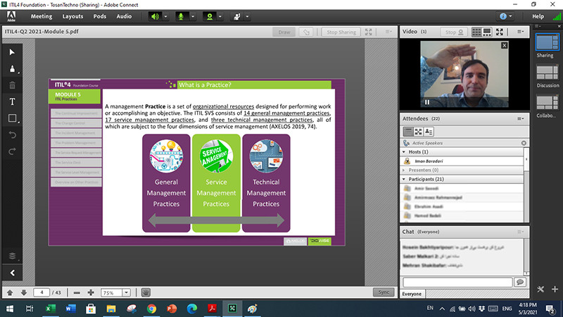Open Excel from the taskbar

coord(50,309)
